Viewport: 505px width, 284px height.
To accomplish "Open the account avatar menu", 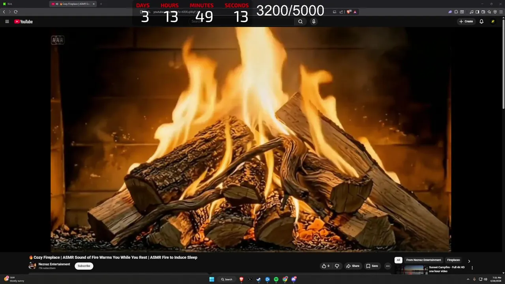I will click(x=493, y=22).
